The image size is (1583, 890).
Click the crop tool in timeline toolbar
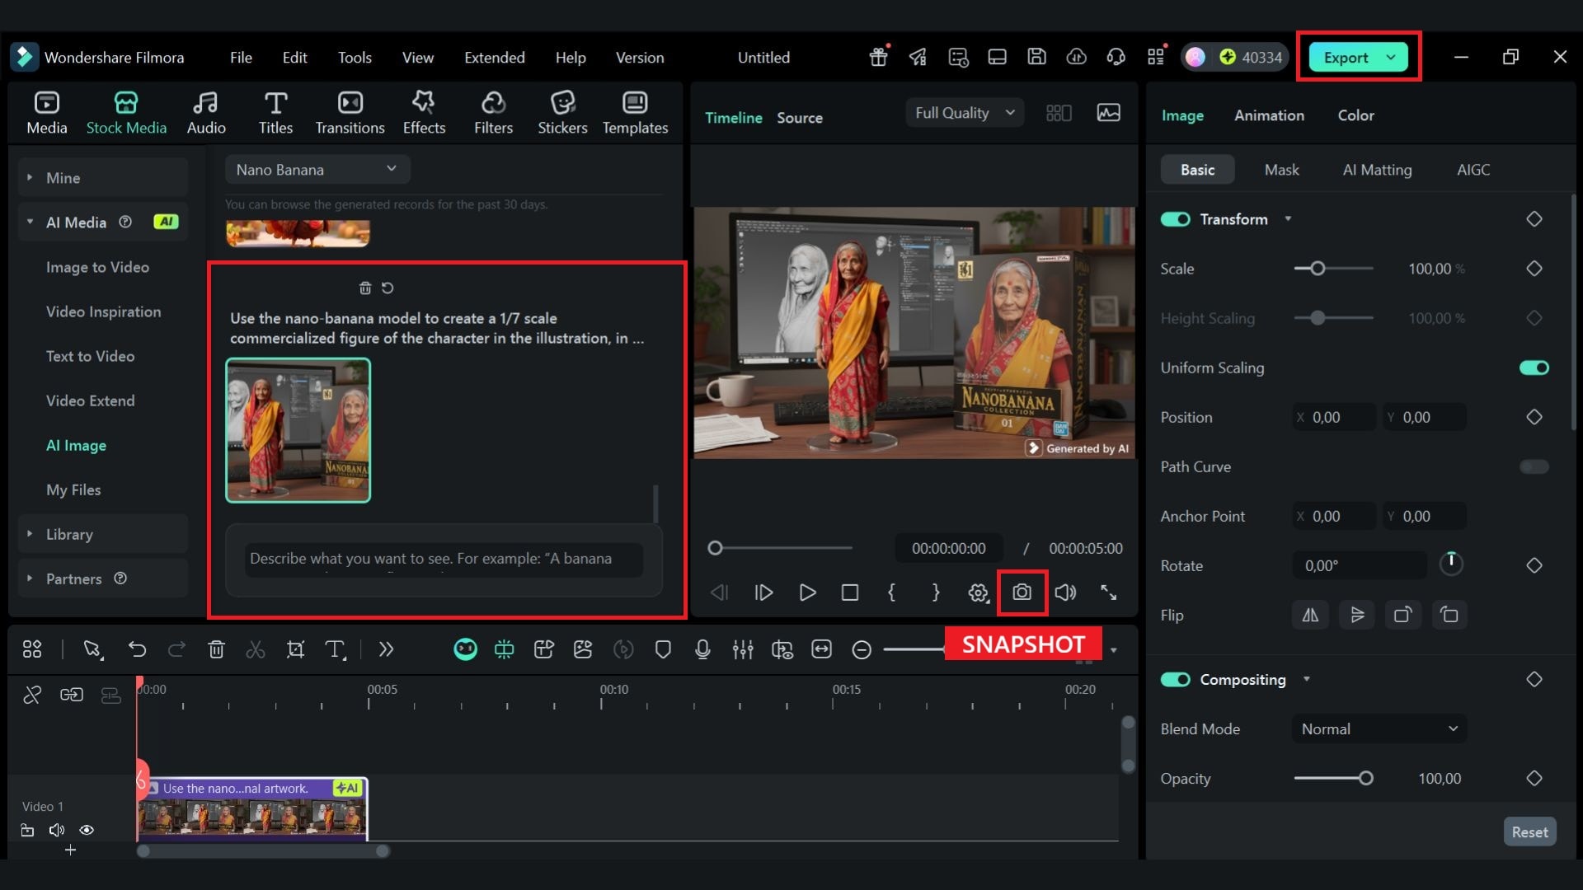[x=295, y=649]
